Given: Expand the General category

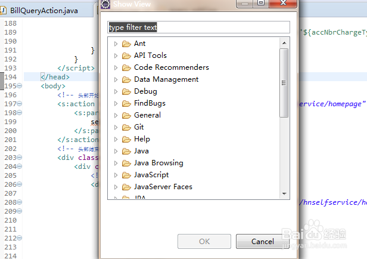Looking at the screenshot, I should (116, 115).
